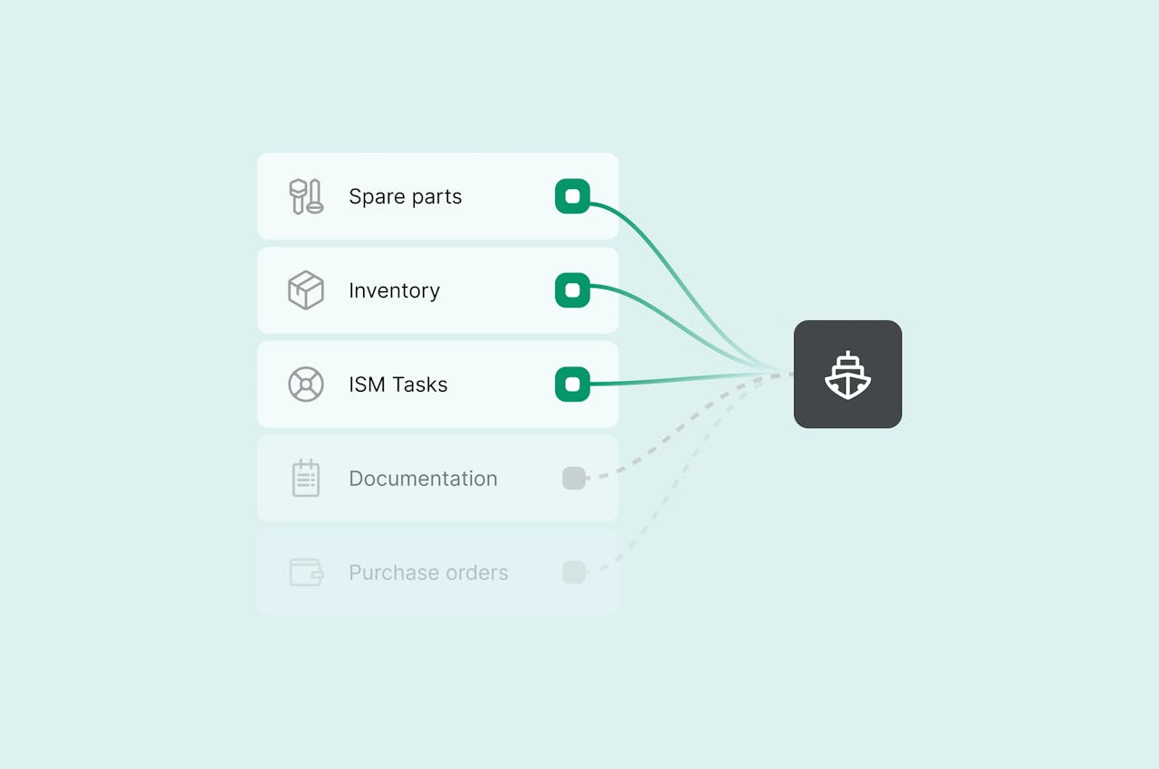The width and height of the screenshot is (1159, 769).
Task: Open the Documentation module row
Action: tap(437, 478)
